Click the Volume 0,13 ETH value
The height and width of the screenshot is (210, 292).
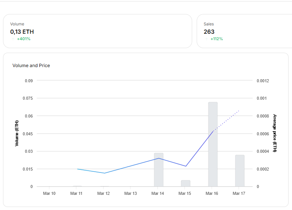[22, 32]
